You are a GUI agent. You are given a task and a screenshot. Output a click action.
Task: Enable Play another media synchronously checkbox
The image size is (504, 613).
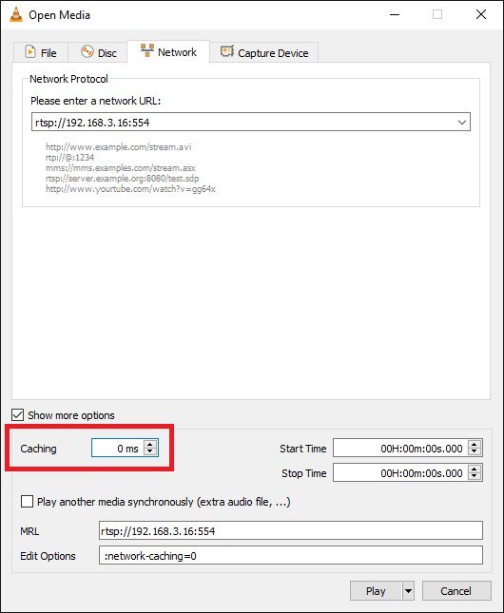tap(27, 501)
